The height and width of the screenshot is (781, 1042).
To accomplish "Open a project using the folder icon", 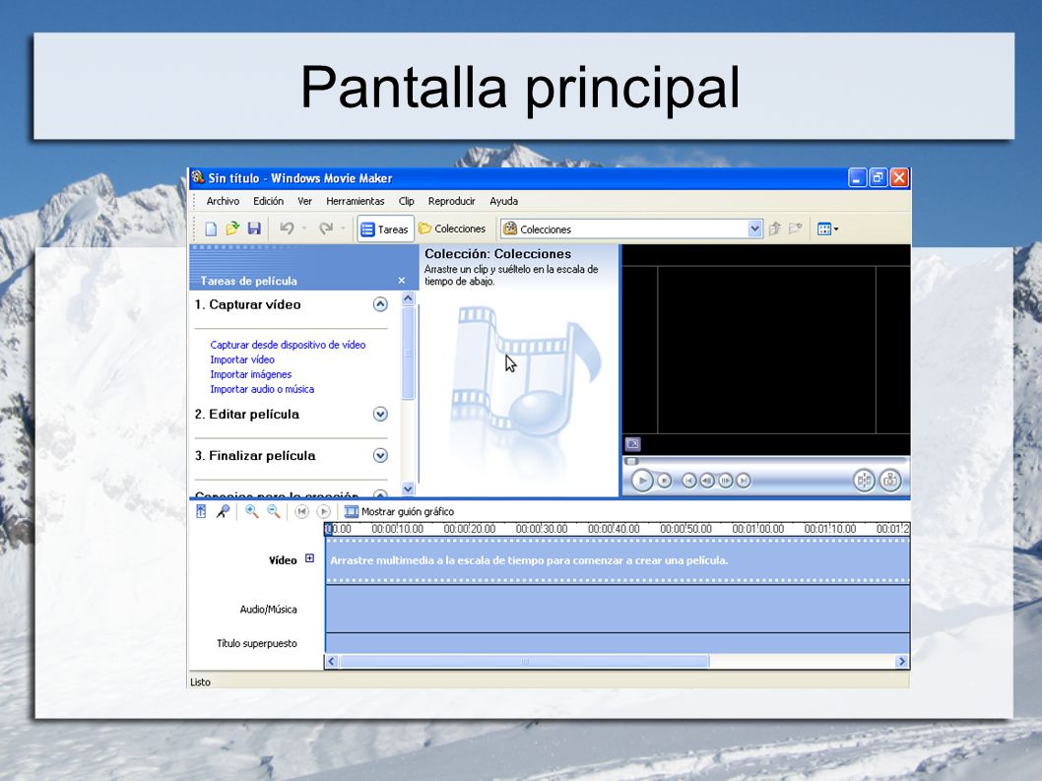I will tap(231, 229).
